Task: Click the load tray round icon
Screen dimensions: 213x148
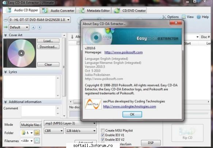Action: coord(39,27)
